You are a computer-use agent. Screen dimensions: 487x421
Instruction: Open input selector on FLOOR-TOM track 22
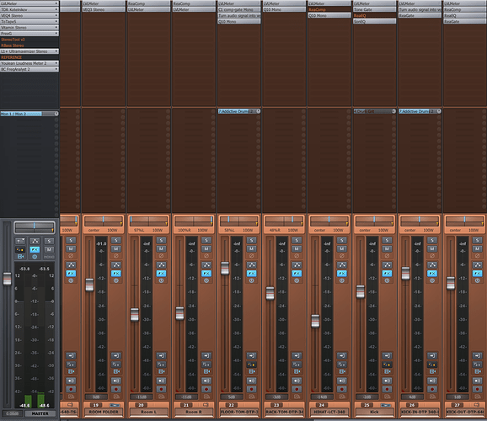[251, 355]
